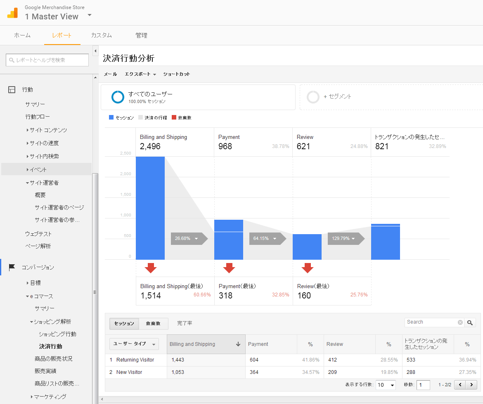The width and height of the screenshot is (483, 404).
Task: Click the magnifier search button in table
Action: [x=470, y=322]
